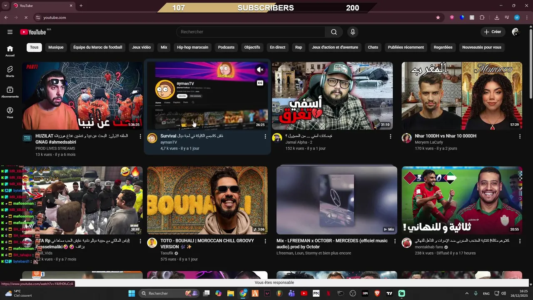Open PROD LIVES STREAMS channel avatar
Viewport: 533px width, 300px height.
pyautogui.click(x=27, y=138)
